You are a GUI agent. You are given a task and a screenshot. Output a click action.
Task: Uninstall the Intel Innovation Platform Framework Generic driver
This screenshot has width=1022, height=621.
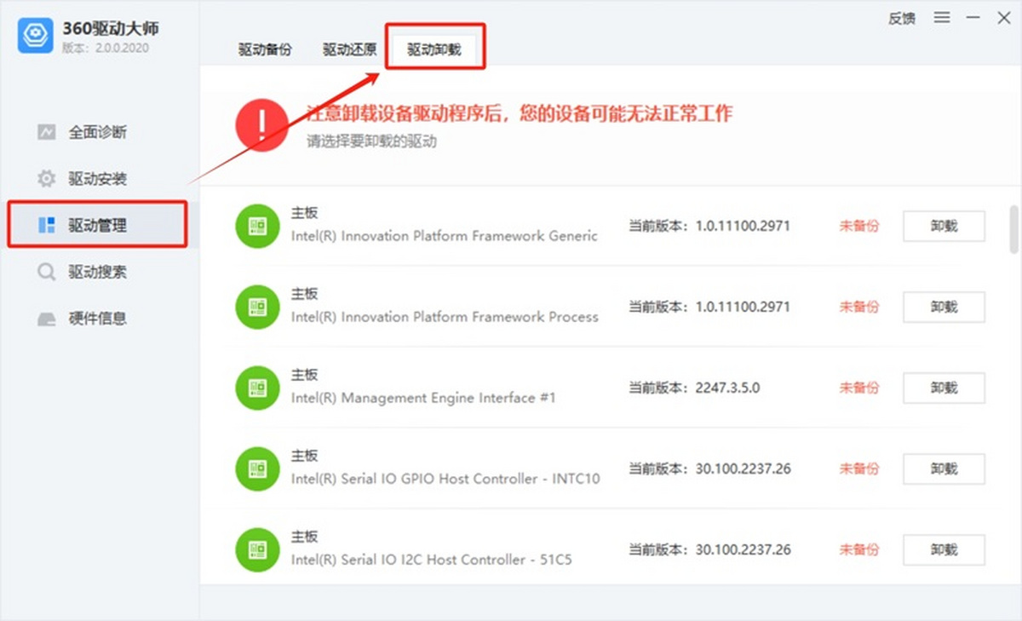click(944, 226)
